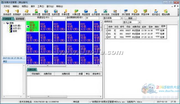180x104 pixels.
Task: Open 技师设置 technician settings icon
Action: pyautogui.click(x=36, y=12)
